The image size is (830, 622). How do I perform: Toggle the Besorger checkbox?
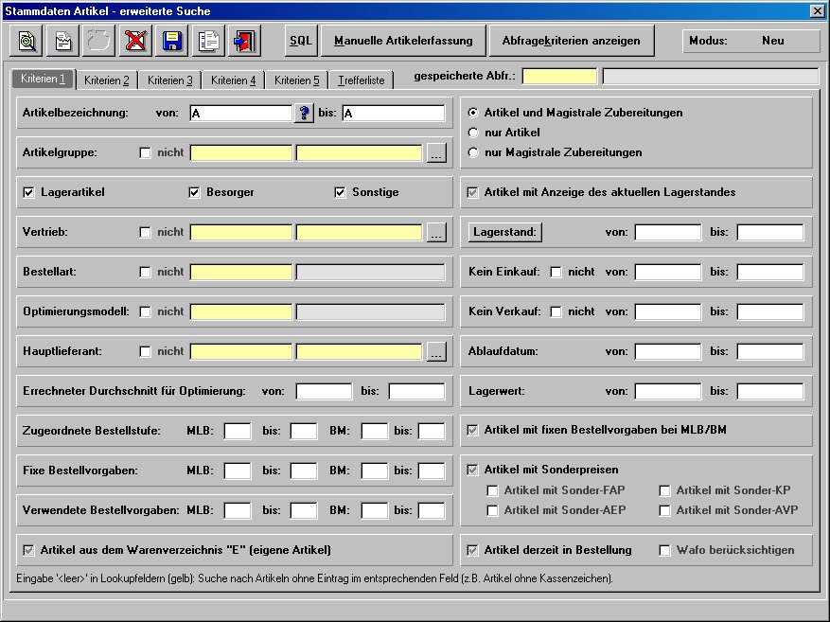click(x=195, y=192)
